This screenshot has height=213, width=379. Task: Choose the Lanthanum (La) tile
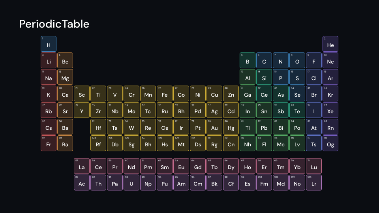point(82,166)
